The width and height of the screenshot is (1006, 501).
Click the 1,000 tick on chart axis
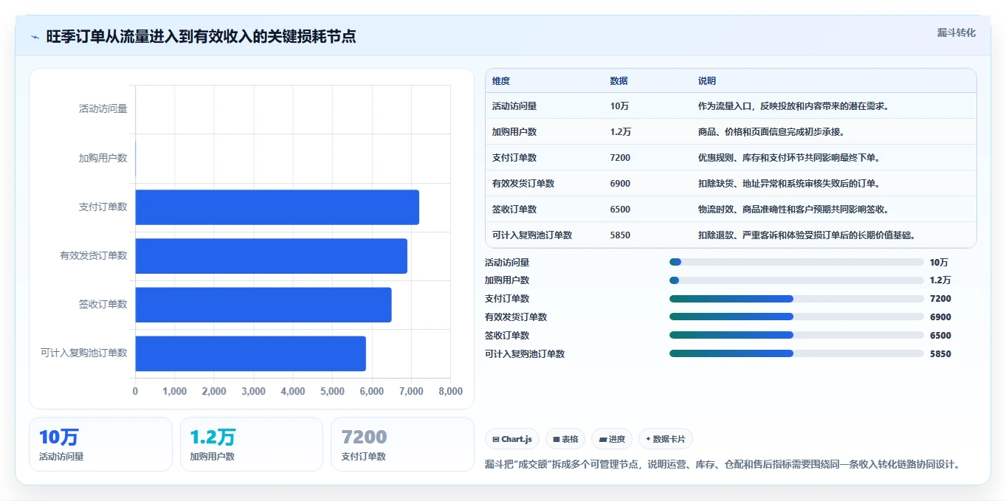[x=174, y=391]
